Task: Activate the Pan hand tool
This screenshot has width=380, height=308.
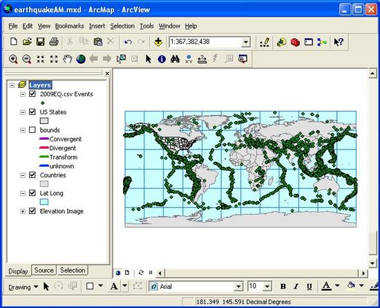Action: click(67, 59)
